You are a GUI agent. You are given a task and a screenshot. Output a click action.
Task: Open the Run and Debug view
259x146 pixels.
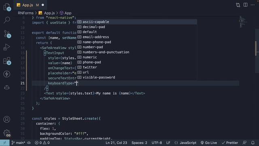pyautogui.click(x=7, y=47)
